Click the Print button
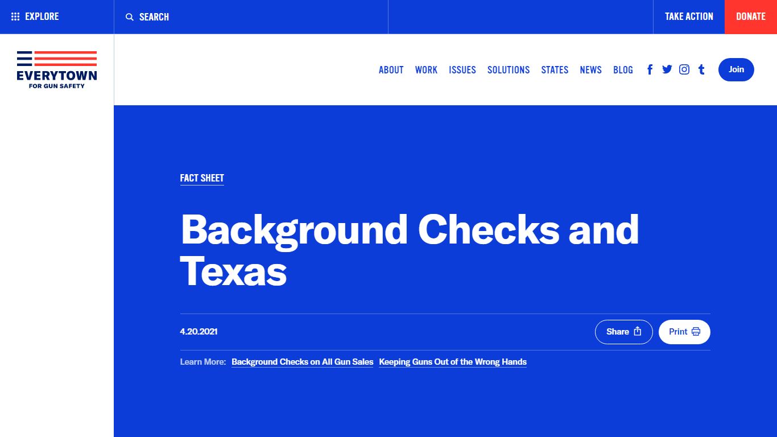This screenshot has height=437, width=777. (684, 332)
